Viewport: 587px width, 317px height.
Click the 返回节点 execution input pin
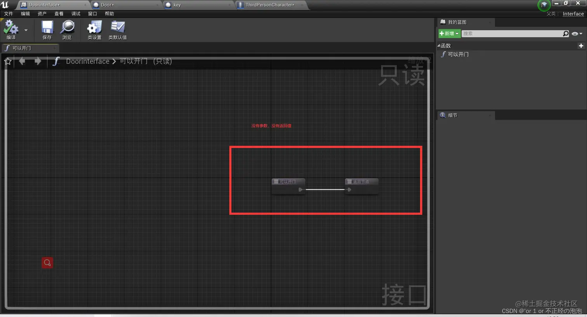tap(349, 190)
